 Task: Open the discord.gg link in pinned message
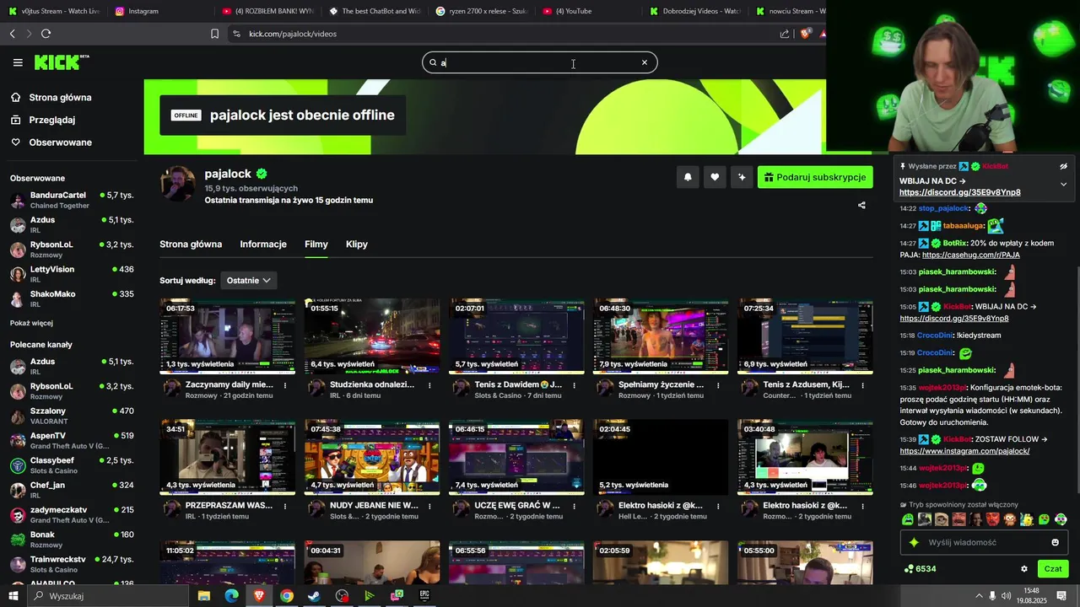point(959,192)
